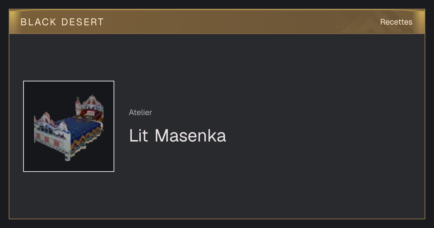This screenshot has height=228, width=434.
Task: Click the gold header banner's middle area
Action: tap(217, 22)
